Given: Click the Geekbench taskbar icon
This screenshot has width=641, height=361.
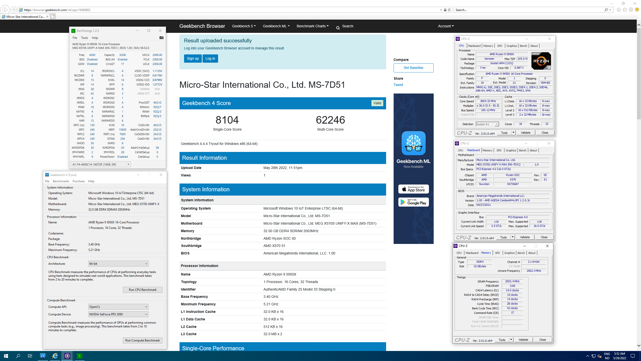Looking at the screenshot, I should click(x=43, y=356).
